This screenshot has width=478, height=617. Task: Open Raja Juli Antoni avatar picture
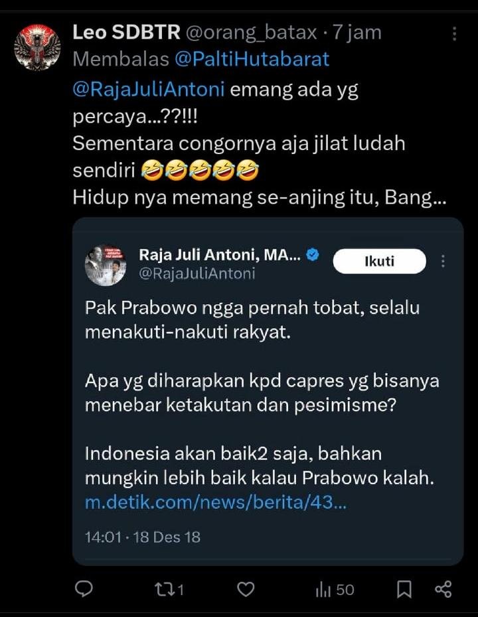coord(106,265)
